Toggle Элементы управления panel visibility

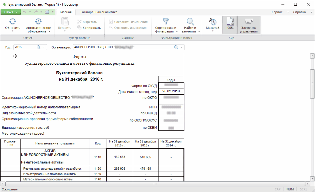249,25
